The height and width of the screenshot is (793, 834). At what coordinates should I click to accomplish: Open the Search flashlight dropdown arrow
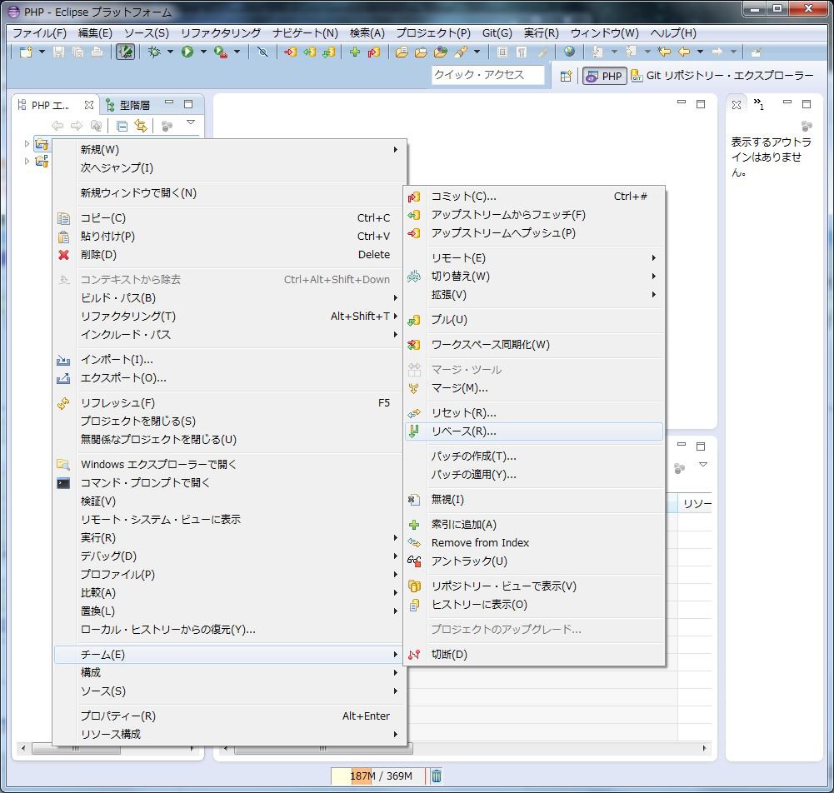[x=477, y=52]
